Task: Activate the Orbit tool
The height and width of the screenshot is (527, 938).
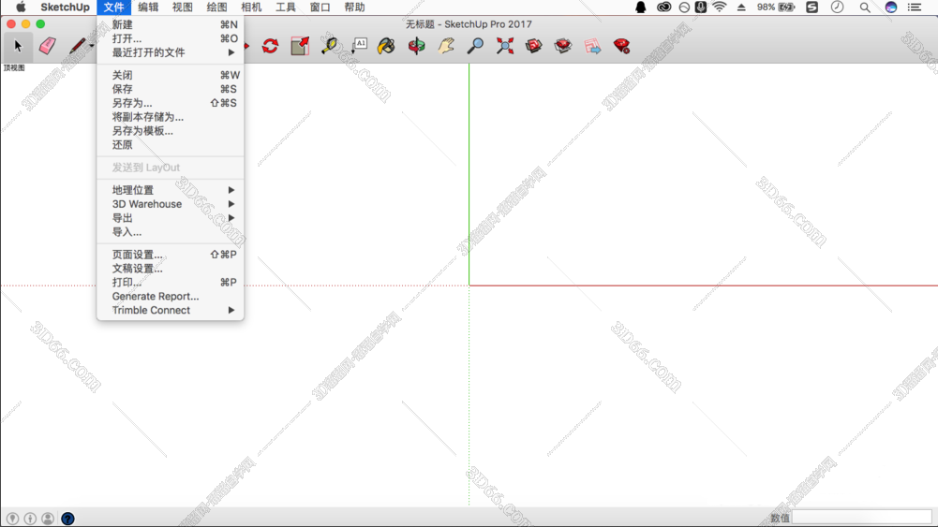Action: [416, 46]
